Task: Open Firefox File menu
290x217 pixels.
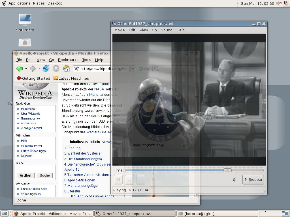Action: click(19, 60)
